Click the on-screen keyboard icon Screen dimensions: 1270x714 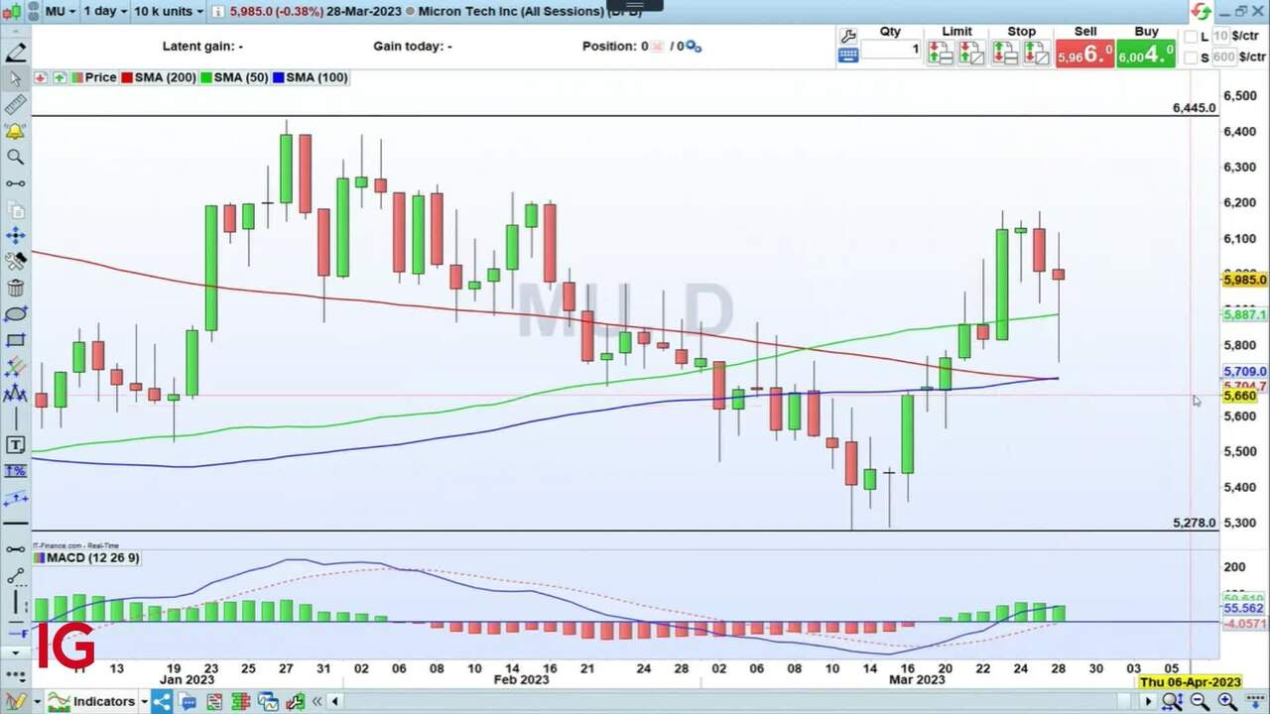tap(847, 57)
